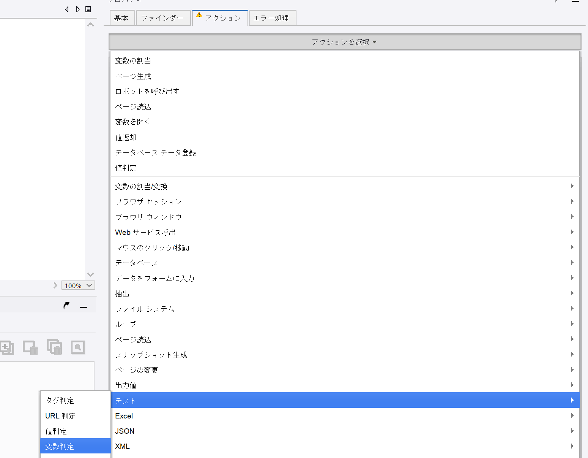Choose URL 判定 from テスト submenu
This screenshot has height=458, width=588.
75,416
